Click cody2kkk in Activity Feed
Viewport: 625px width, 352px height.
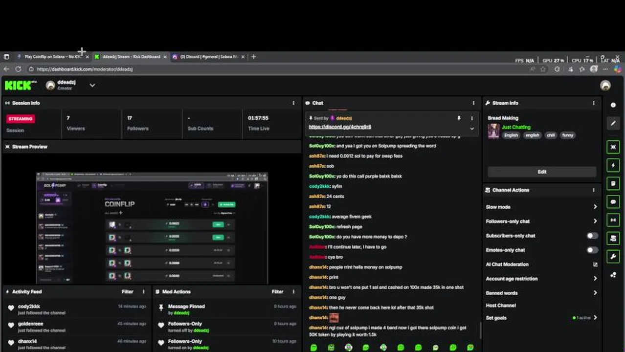tap(29, 307)
